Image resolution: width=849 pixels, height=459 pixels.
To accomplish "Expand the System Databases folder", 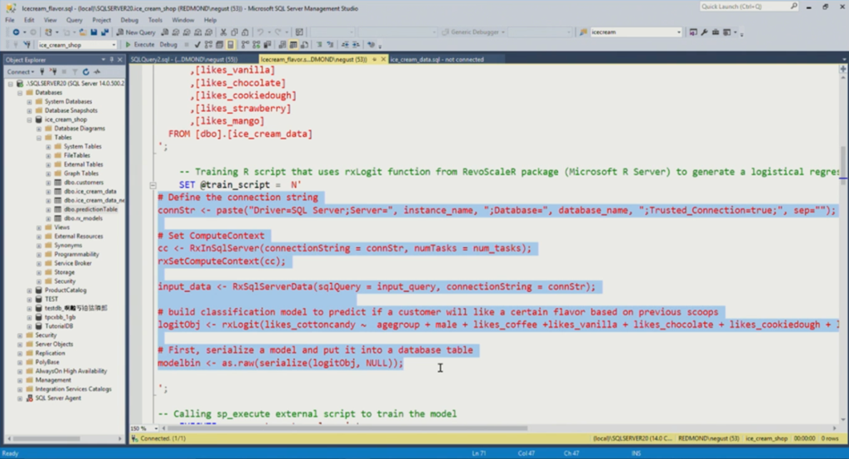I will (29, 101).
